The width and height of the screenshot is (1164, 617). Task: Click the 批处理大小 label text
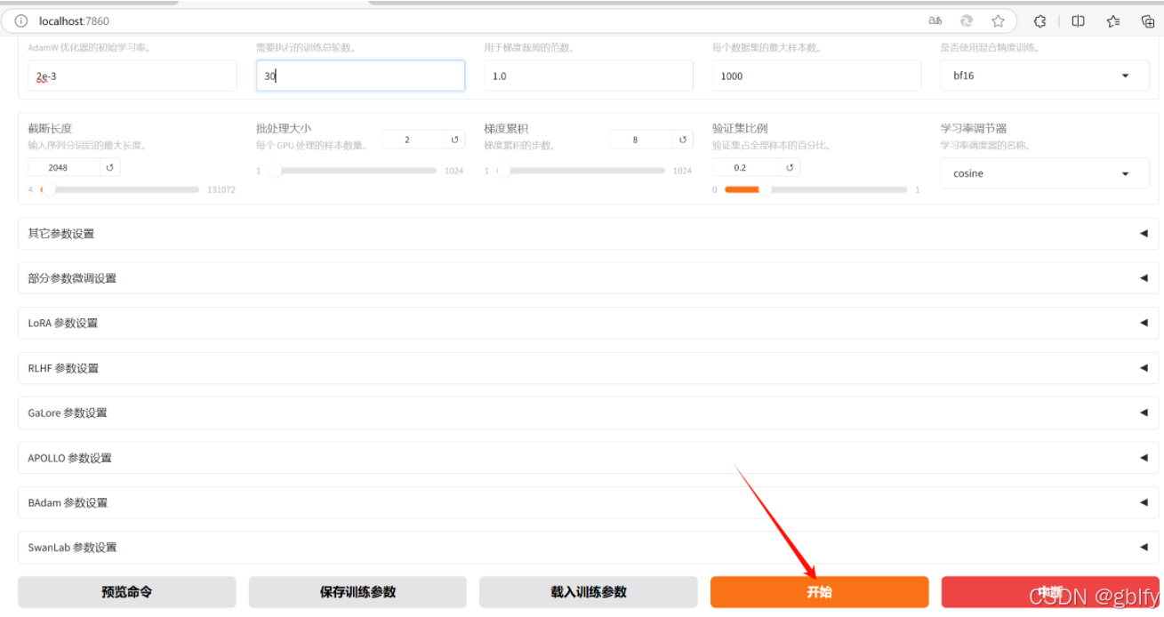pyautogui.click(x=284, y=129)
